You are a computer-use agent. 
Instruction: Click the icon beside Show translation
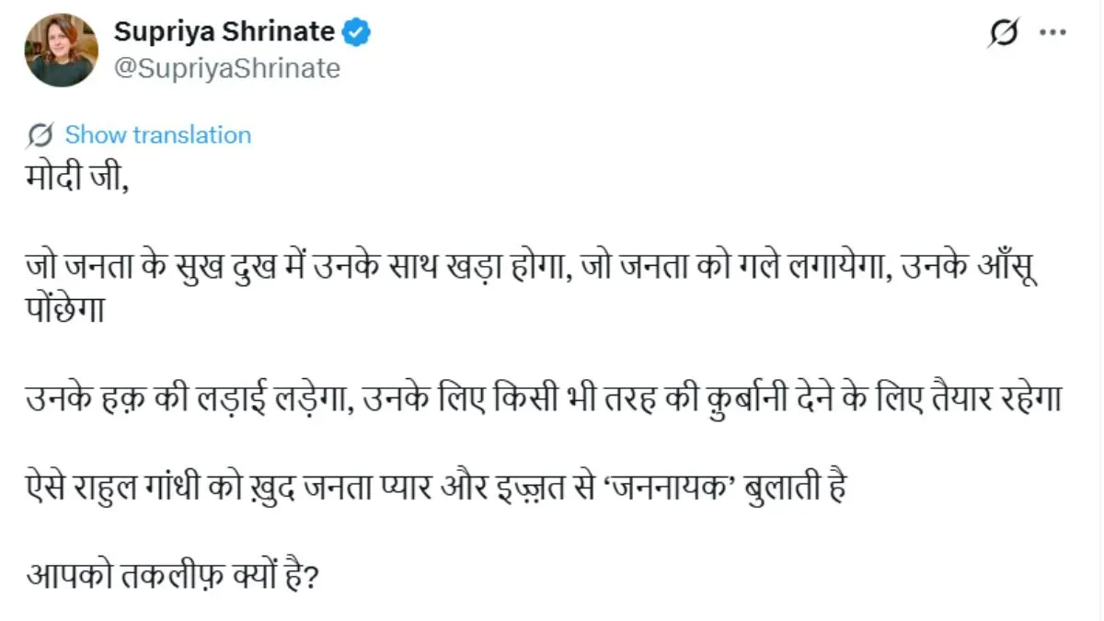(40, 135)
